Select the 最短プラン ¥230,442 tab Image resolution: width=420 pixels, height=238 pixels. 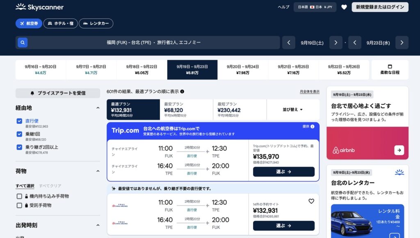tap(240, 110)
